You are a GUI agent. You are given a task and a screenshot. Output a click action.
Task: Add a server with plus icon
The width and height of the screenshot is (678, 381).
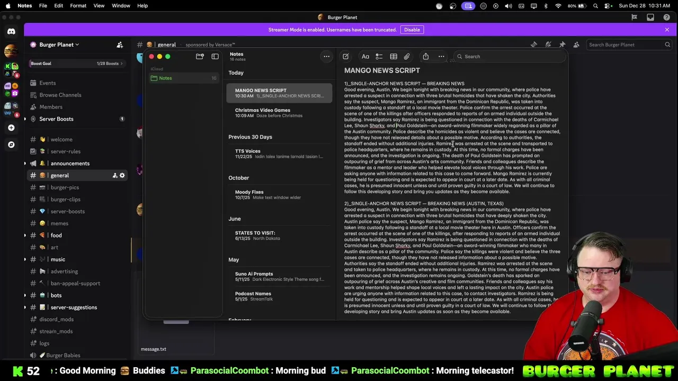(11, 128)
